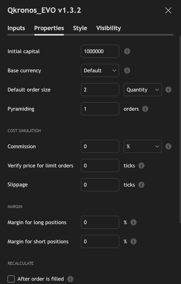Image resolution: width=181 pixels, height=284 pixels.
Task: Switch to the Inputs tab
Action: point(16,28)
